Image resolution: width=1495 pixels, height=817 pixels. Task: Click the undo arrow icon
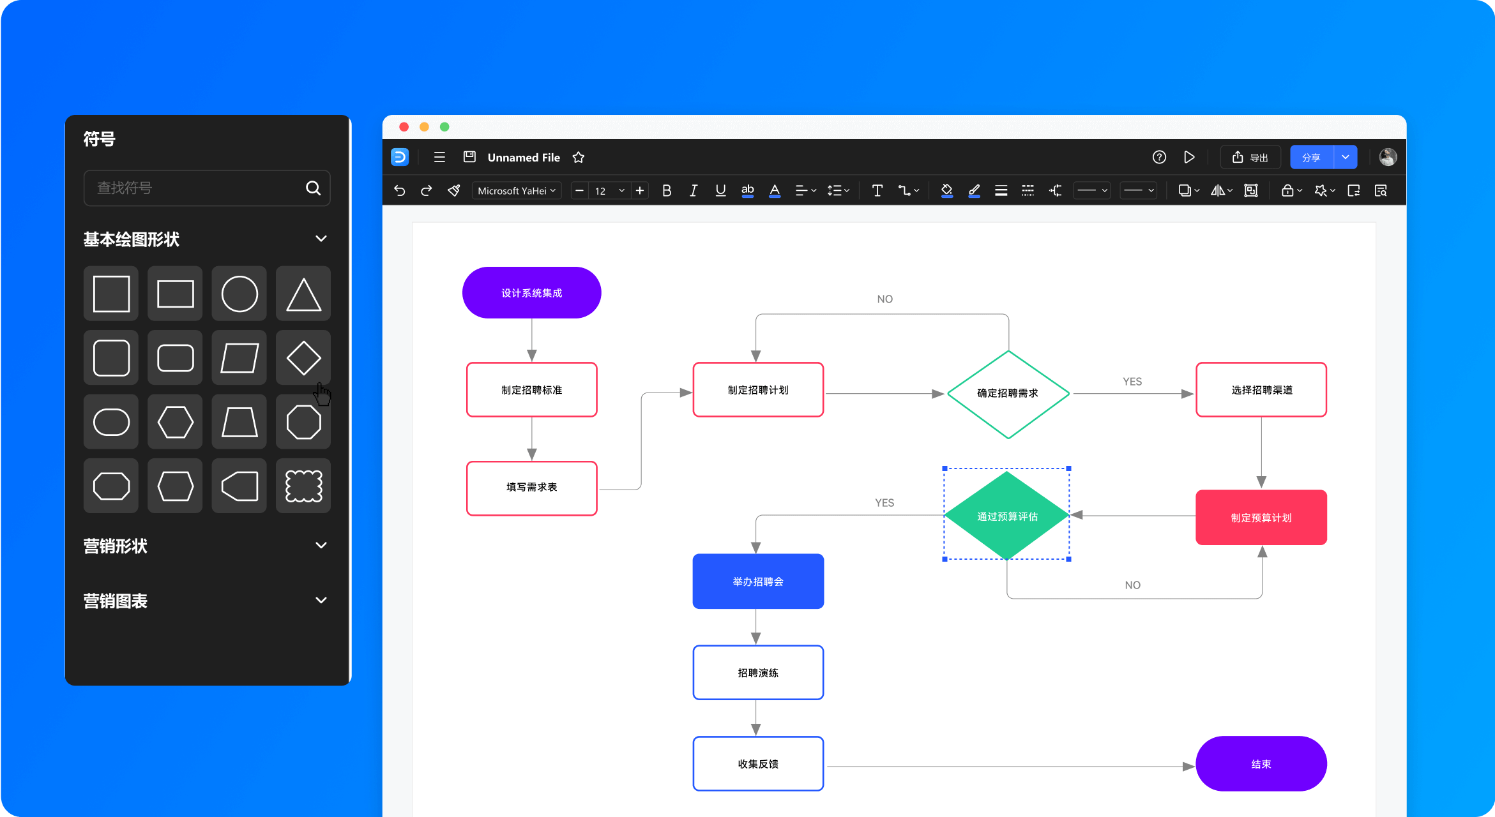[x=400, y=190]
